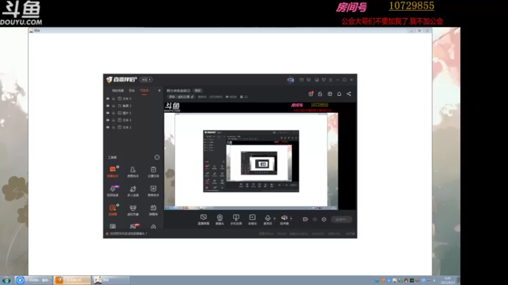
Task: Add a new scene with plus button
Action: point(159,91)
